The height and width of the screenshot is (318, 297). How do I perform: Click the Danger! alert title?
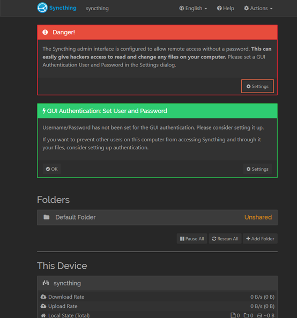pyautogui.click(x=64, y=32)
